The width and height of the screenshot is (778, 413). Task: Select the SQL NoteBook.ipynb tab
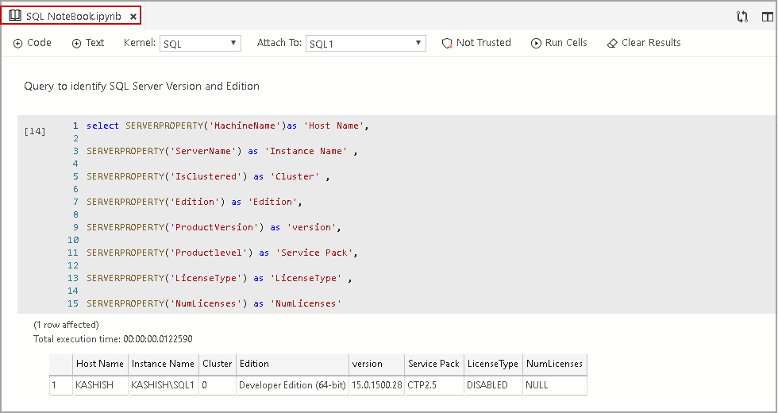pyautogui.click(x=73, y=16)
